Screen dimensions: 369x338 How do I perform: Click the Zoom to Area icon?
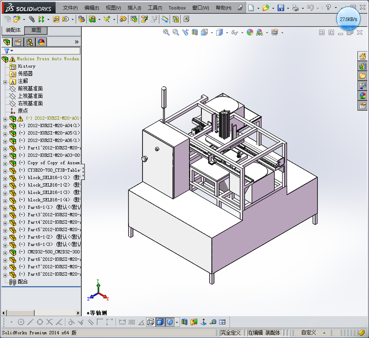tap(175, 32)
